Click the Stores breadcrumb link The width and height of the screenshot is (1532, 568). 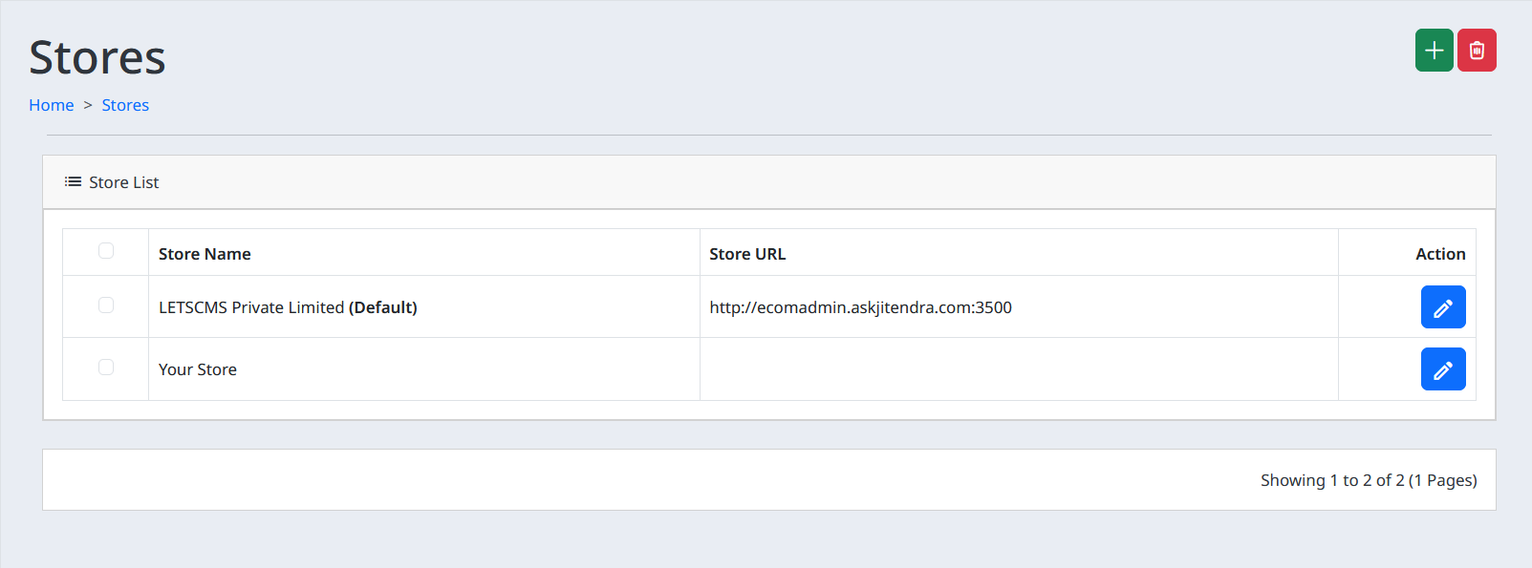coord(125,105)
